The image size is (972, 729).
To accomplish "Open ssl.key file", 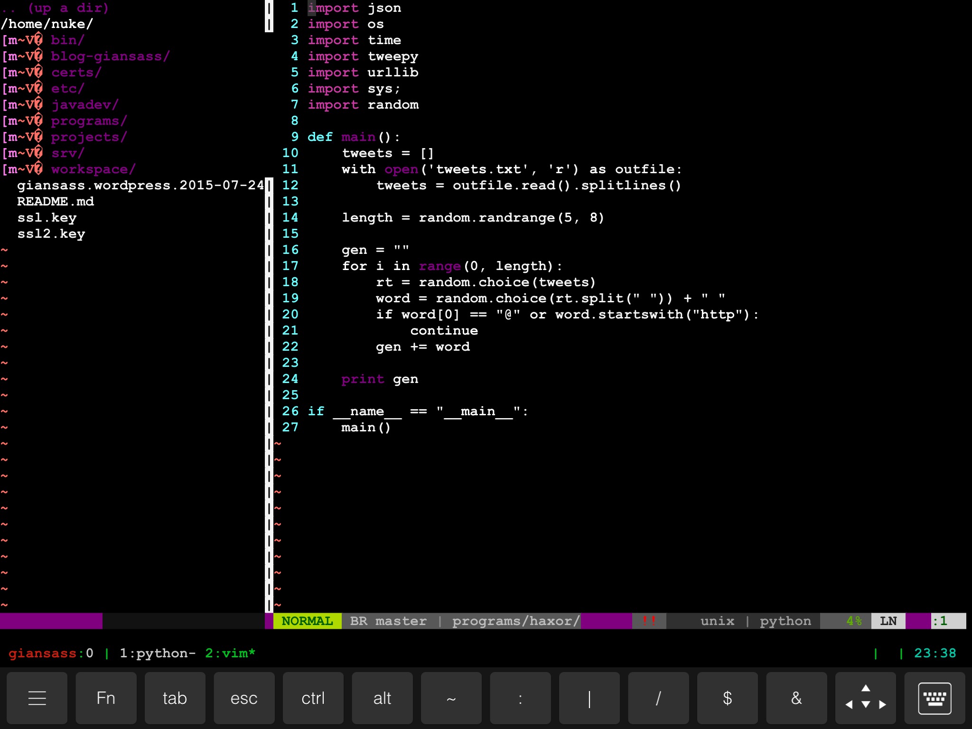I will coord(47,218).
